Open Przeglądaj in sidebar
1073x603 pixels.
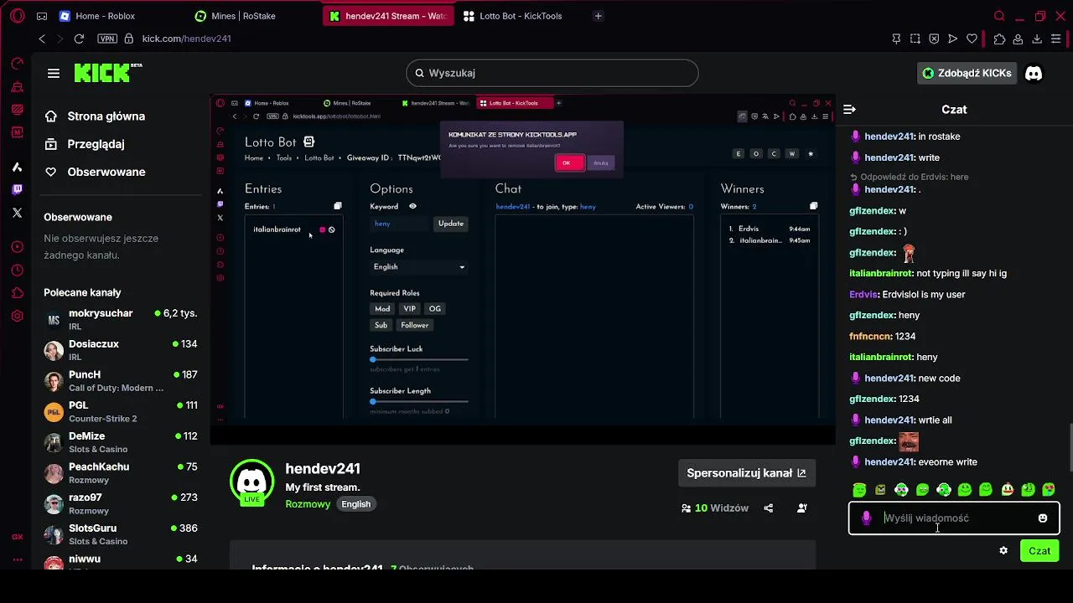coord(85,144)
